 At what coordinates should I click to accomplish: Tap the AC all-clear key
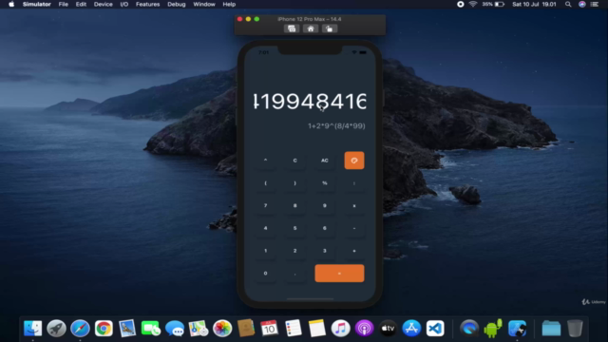(x=325, y=161)
